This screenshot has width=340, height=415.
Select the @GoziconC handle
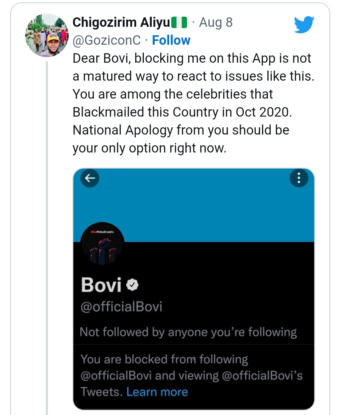(106, 40)
